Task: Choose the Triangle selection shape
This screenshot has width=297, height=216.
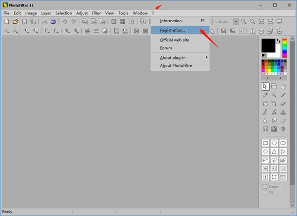Action: (x=274, y=152)
